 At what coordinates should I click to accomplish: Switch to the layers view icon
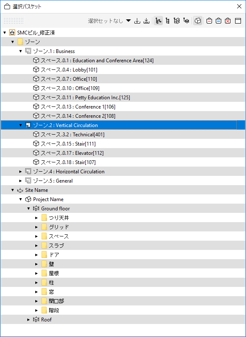point(177,21)
